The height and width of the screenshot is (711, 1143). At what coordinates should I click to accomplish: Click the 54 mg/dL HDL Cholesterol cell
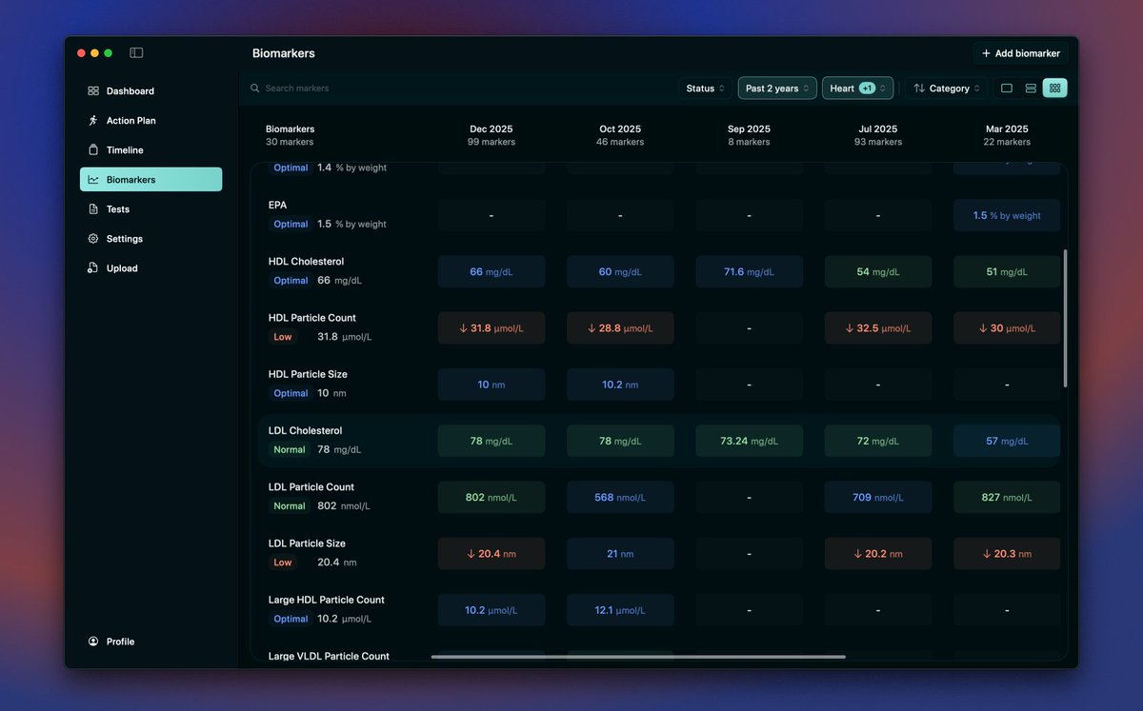[x=878, y=271]
